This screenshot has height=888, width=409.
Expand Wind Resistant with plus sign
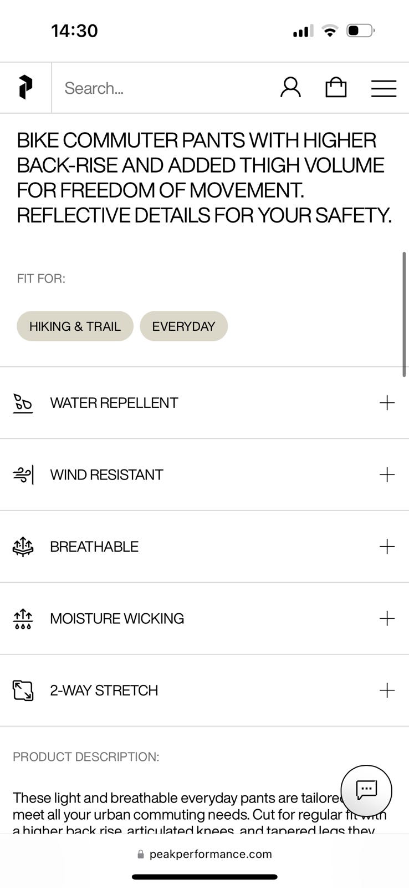point(387,475)
